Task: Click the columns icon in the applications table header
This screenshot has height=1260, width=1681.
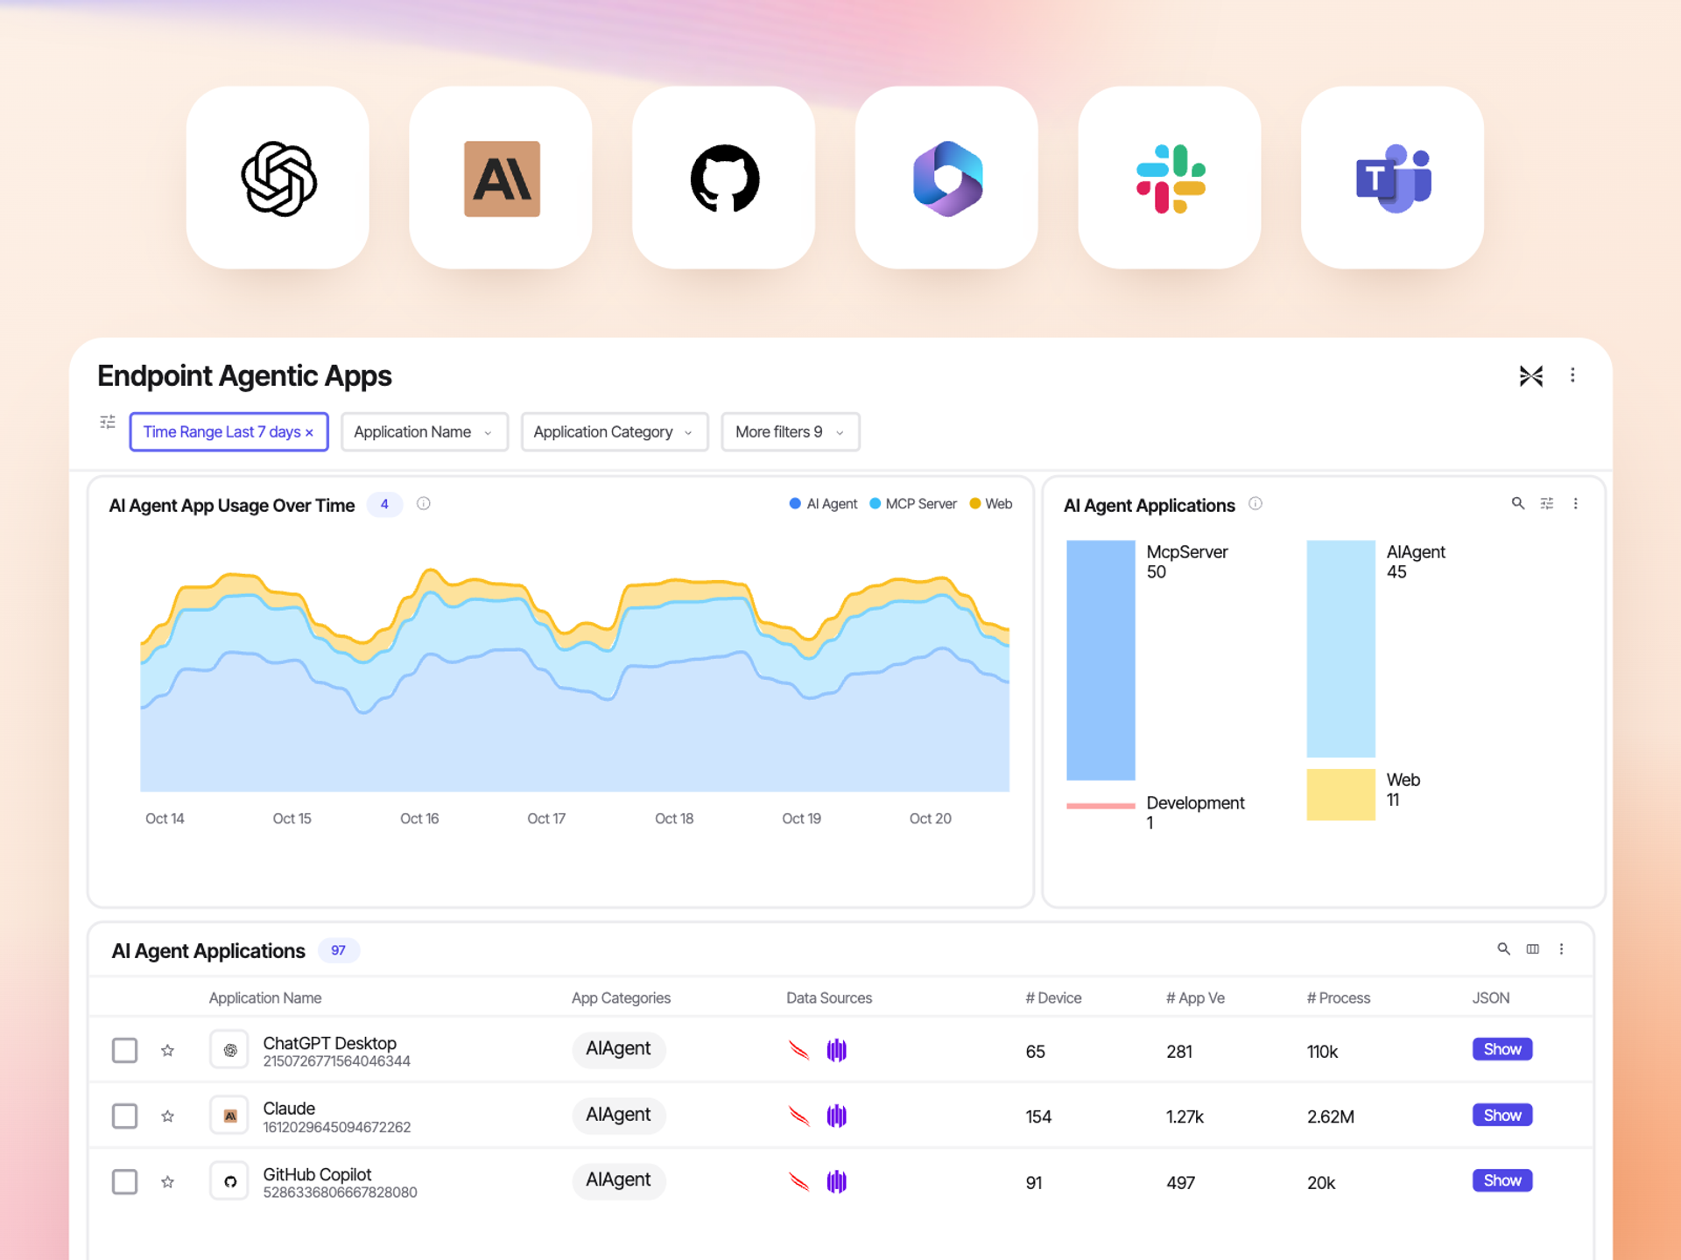Action: point(1533,948)
